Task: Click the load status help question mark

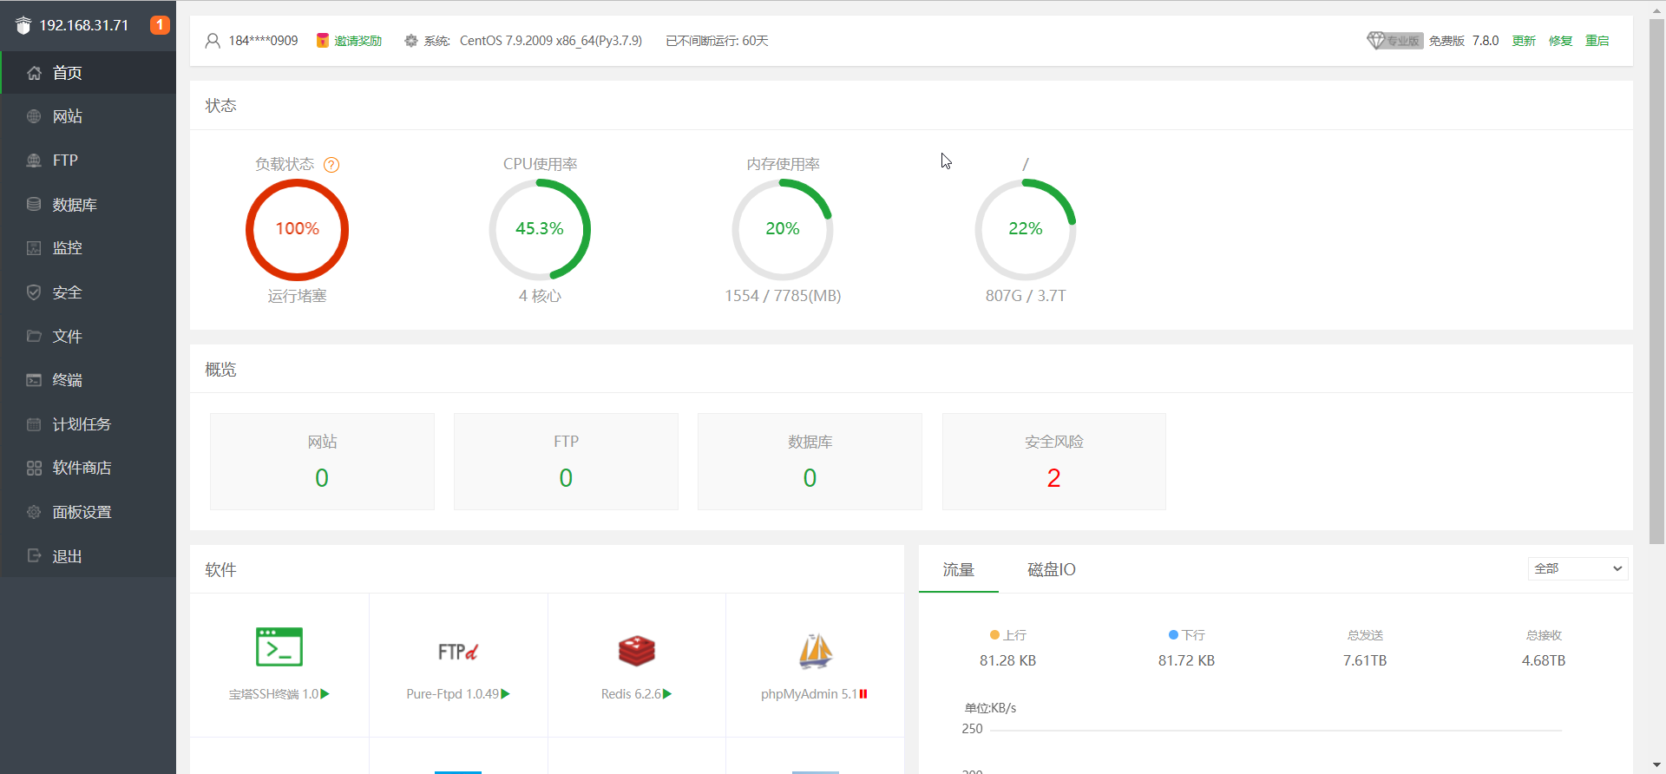Action: 331,165
